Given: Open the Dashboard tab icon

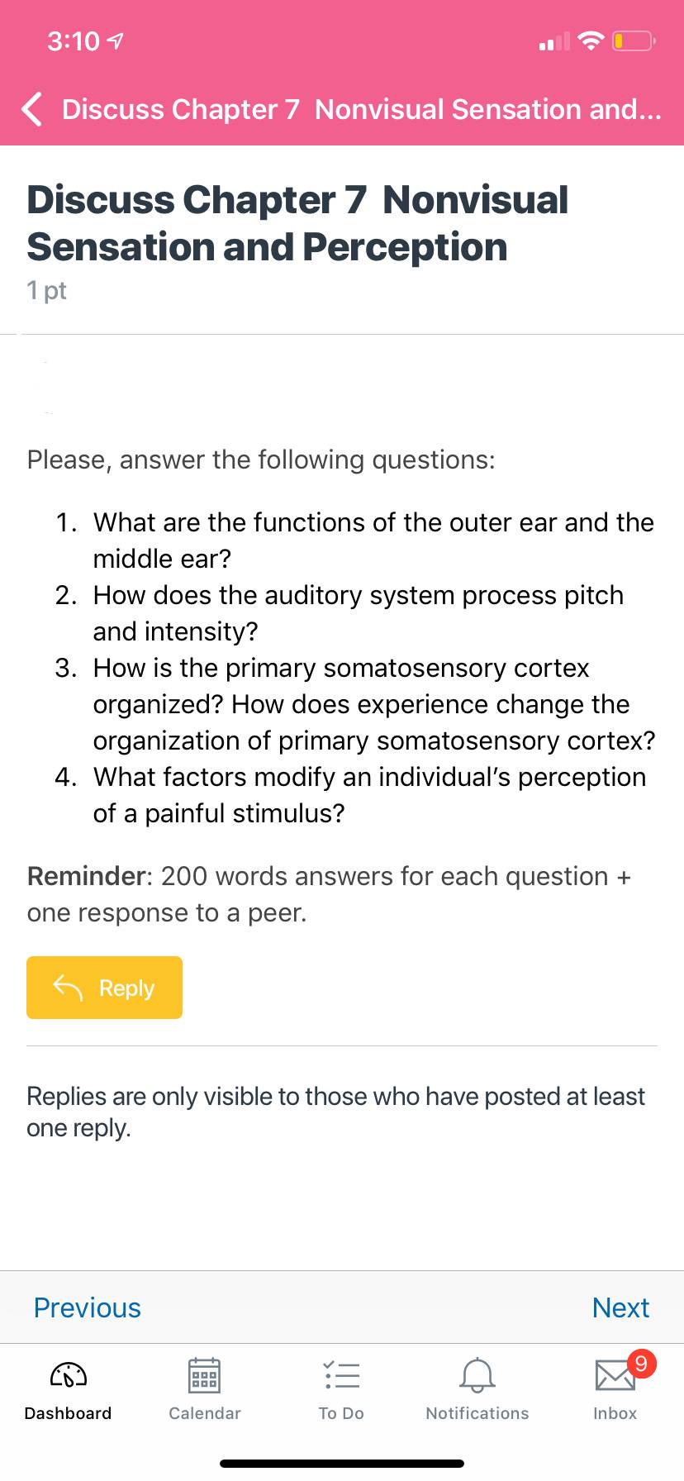Looking at the screenshot, I should coord(69,1375).
